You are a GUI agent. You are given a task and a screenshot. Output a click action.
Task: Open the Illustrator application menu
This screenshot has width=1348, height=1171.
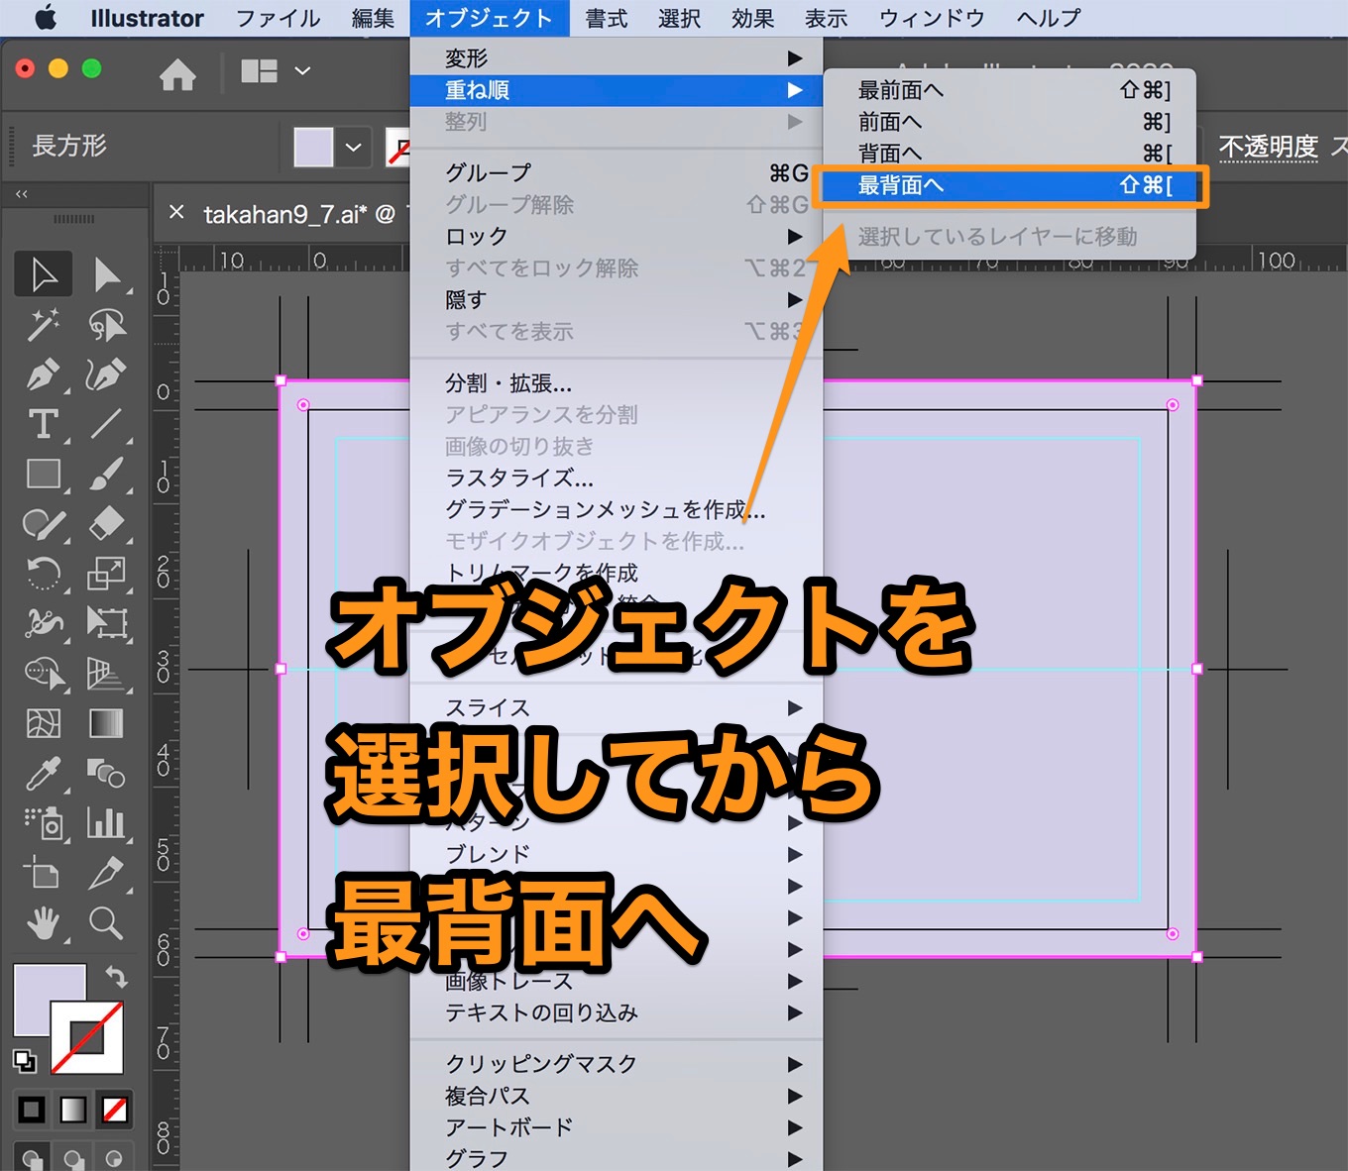[x=147, y=18]
